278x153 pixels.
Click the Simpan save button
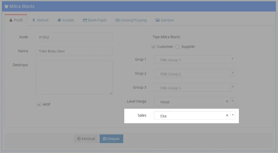(x=111, y=139)
